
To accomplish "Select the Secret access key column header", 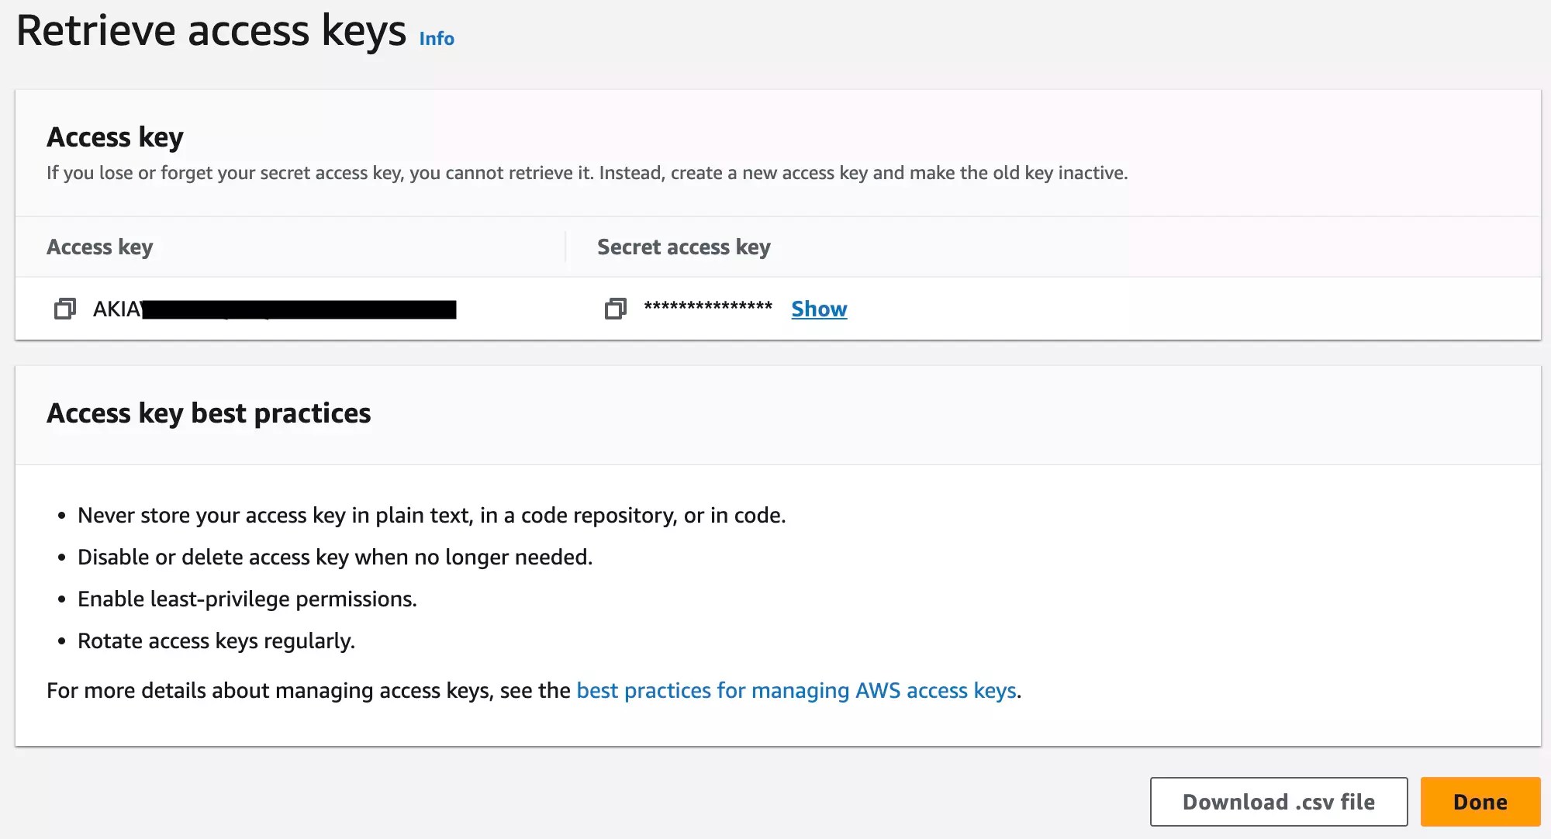I will pyautogui.click(x=683, y=247).
